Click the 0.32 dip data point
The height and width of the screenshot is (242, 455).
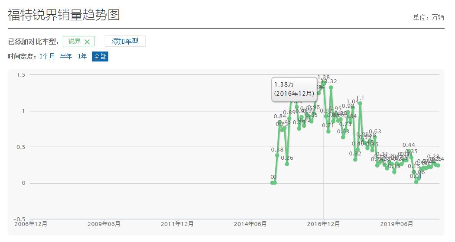point(355,160)
